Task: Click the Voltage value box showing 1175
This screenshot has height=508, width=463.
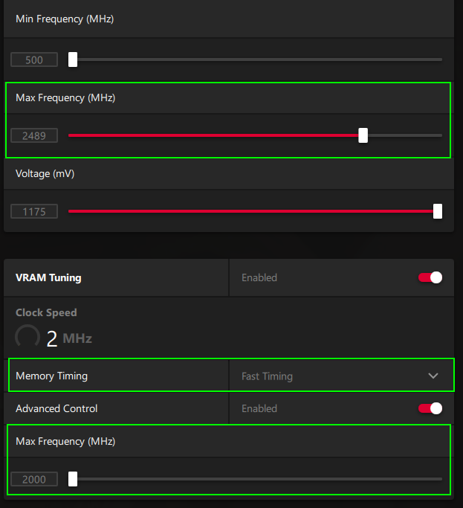Action: click(x=34, y=212)
